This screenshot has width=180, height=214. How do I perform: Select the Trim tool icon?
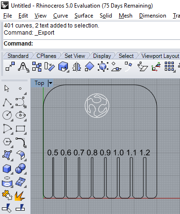click(x=7, y=208)
